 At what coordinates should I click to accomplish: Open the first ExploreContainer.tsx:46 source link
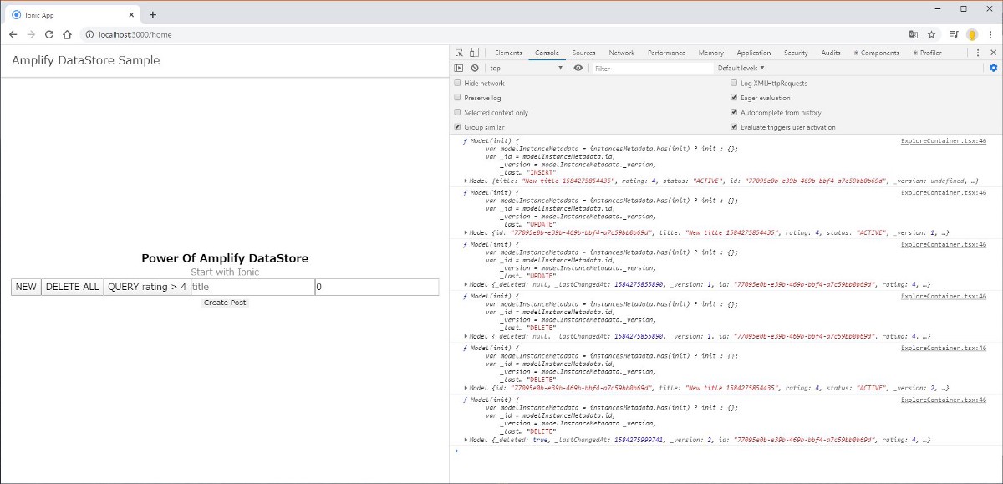click(944, 140)
